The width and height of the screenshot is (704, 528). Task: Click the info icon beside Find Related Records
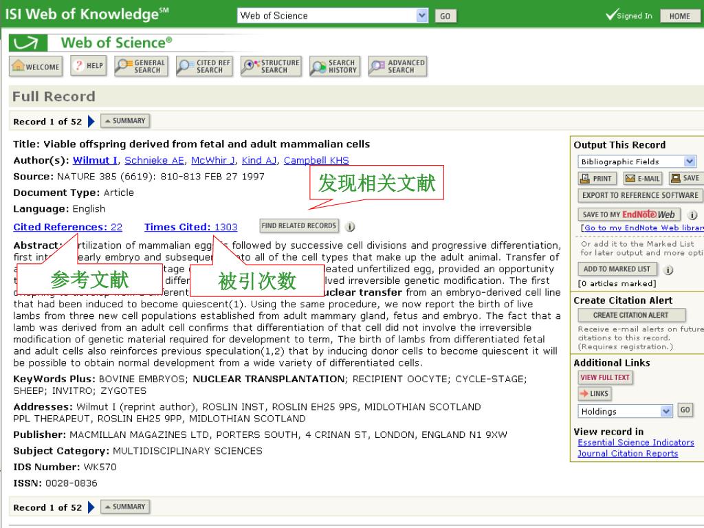(x=350, y=227)
